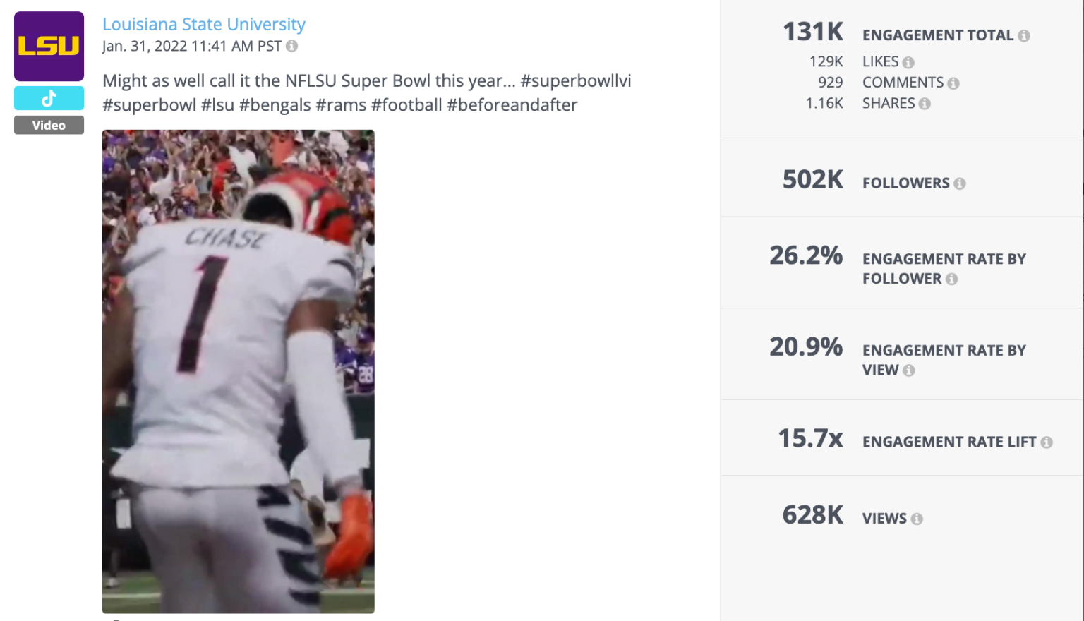Click info icon next to Engagement Total
The width and height of the screenshot is (1084, 621).
coord(1024,35)
